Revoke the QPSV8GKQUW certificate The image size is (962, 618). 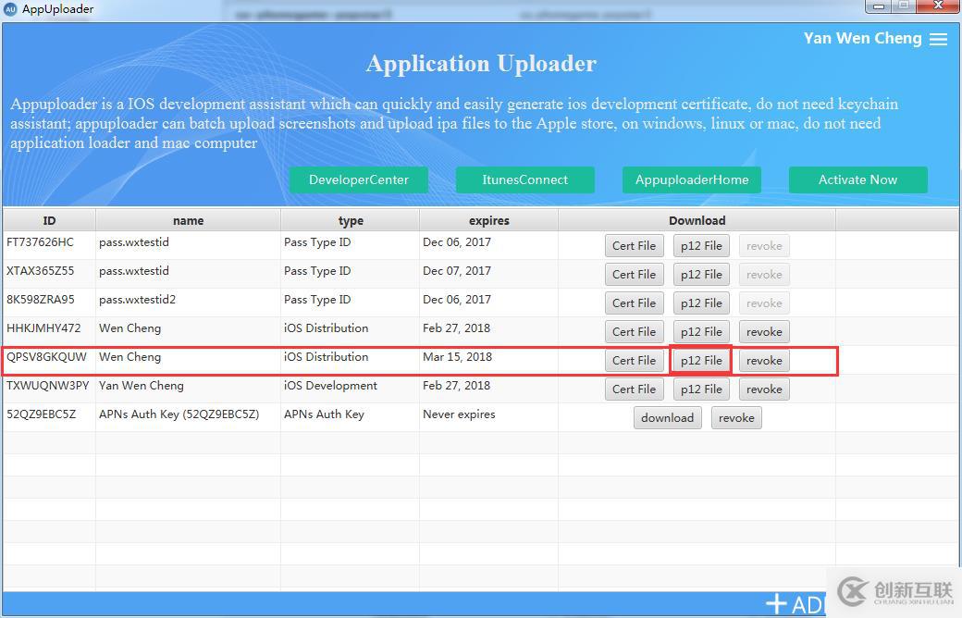tap(764, 361)
